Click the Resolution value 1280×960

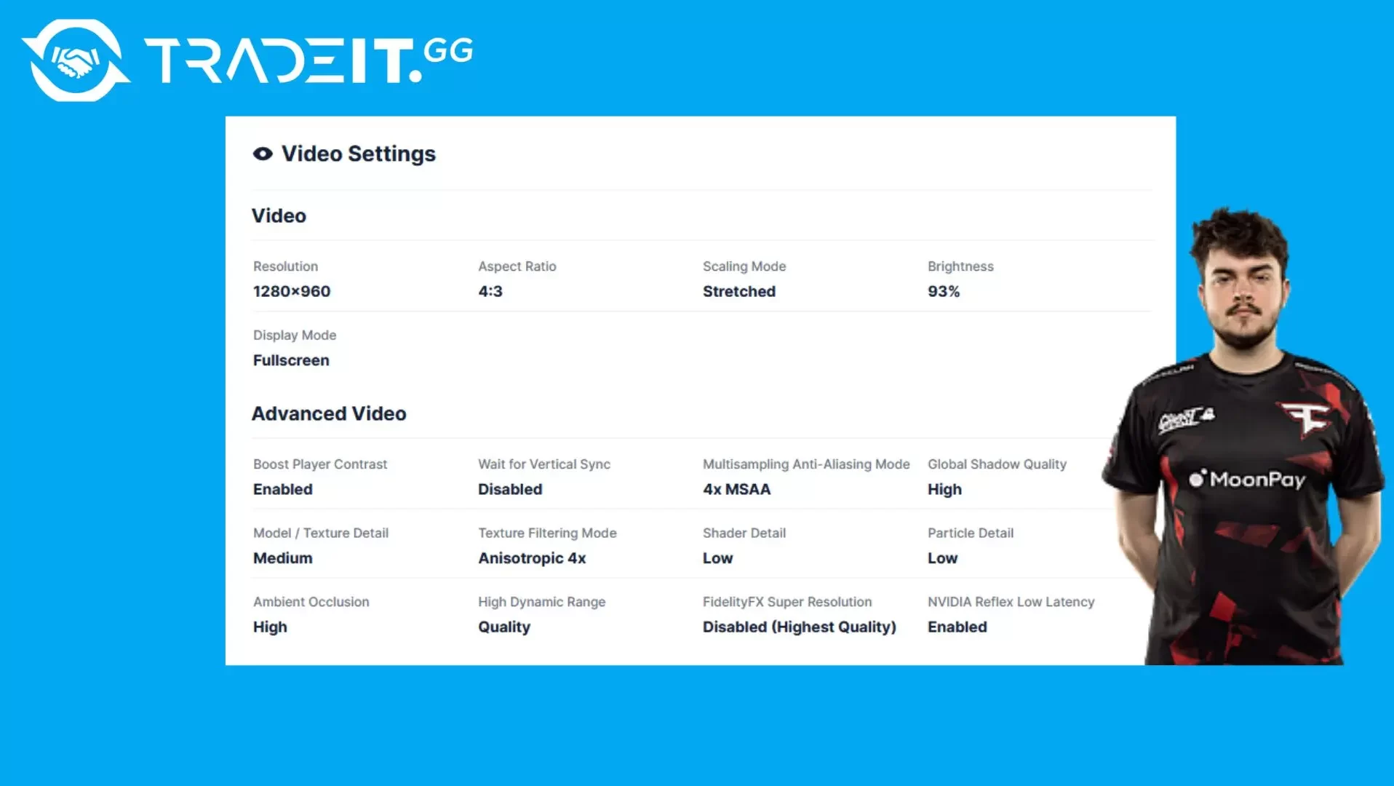pyautogui.click(x=292, y=291)
